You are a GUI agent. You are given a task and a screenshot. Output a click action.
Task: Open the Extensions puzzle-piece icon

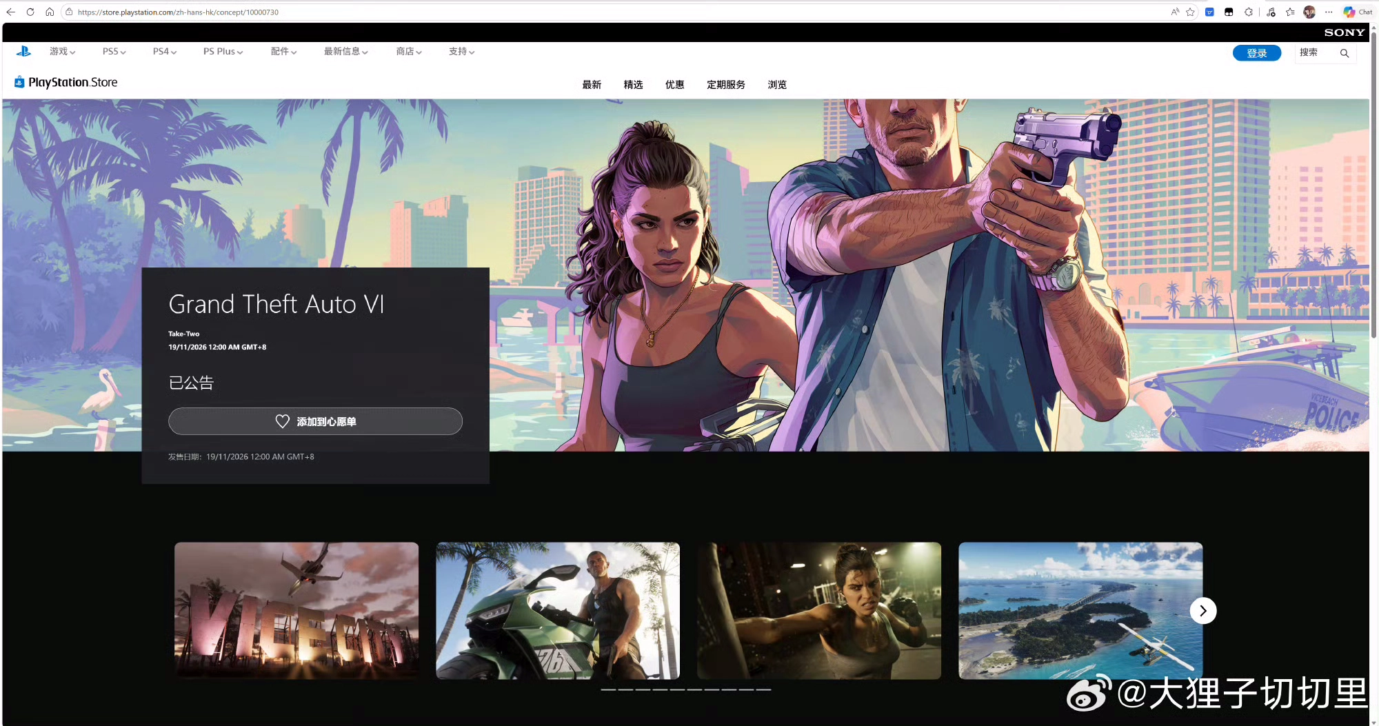[1249, 12]
